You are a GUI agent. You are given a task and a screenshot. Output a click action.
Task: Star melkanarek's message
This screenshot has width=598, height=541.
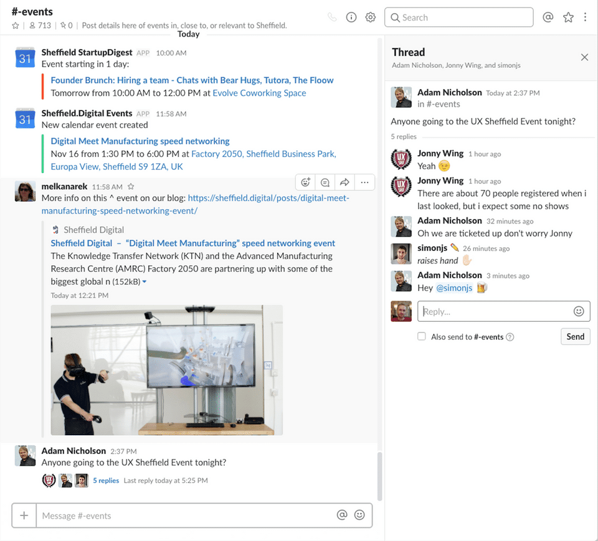click(131, 187)
